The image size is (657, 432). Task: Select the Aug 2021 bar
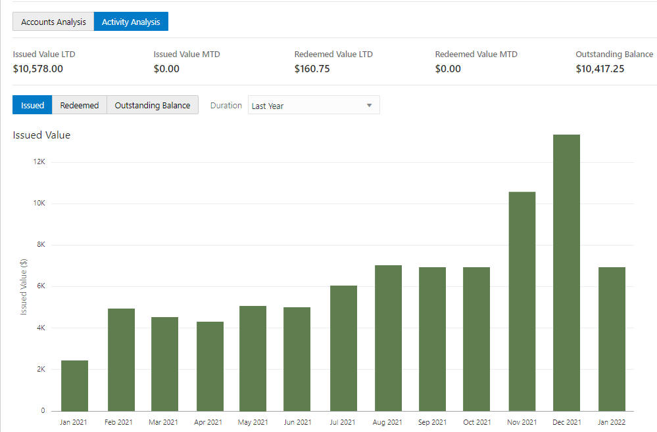(389, 338)
